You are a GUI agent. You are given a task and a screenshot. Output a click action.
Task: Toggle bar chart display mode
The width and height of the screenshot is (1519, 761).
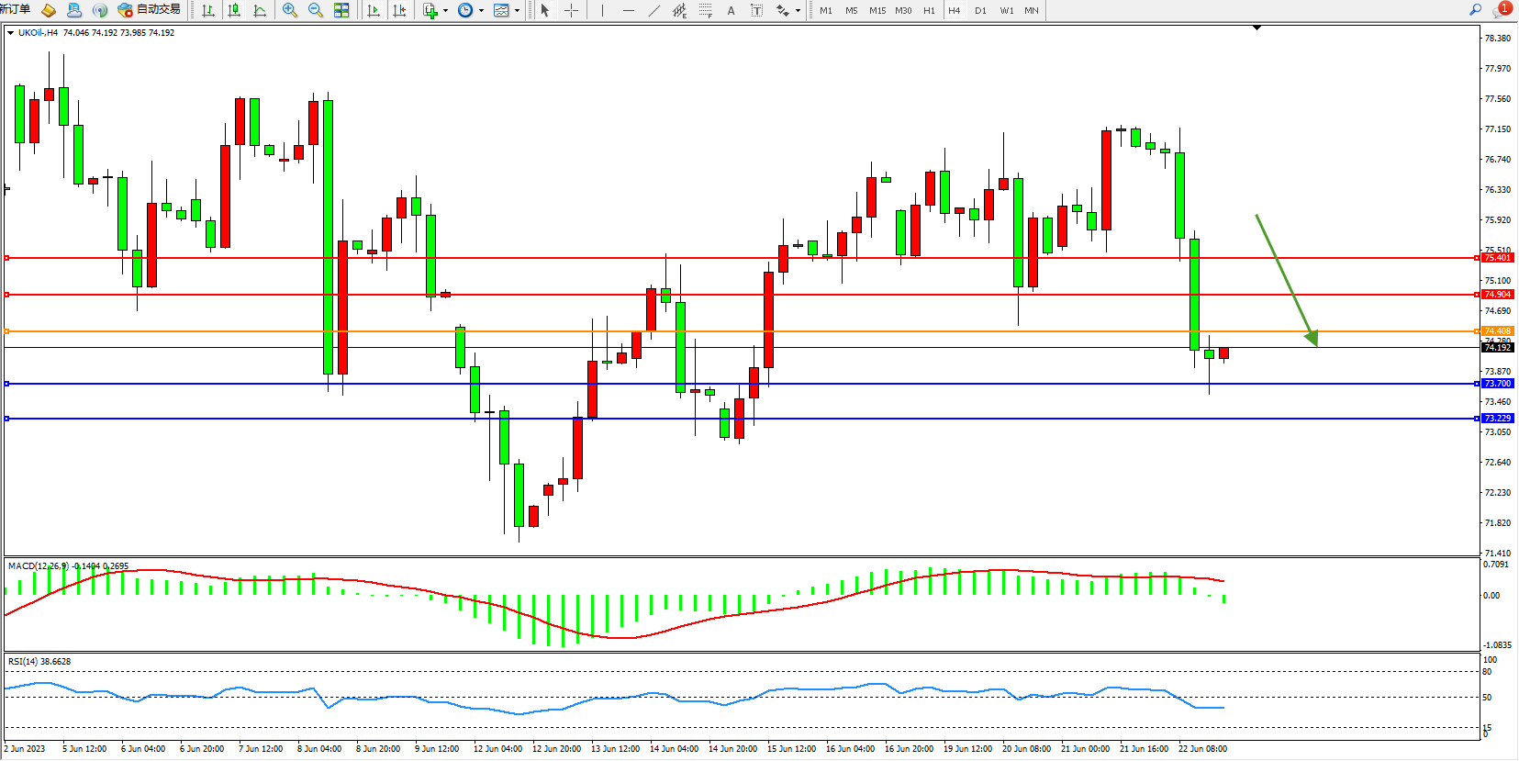pos(208,10)
